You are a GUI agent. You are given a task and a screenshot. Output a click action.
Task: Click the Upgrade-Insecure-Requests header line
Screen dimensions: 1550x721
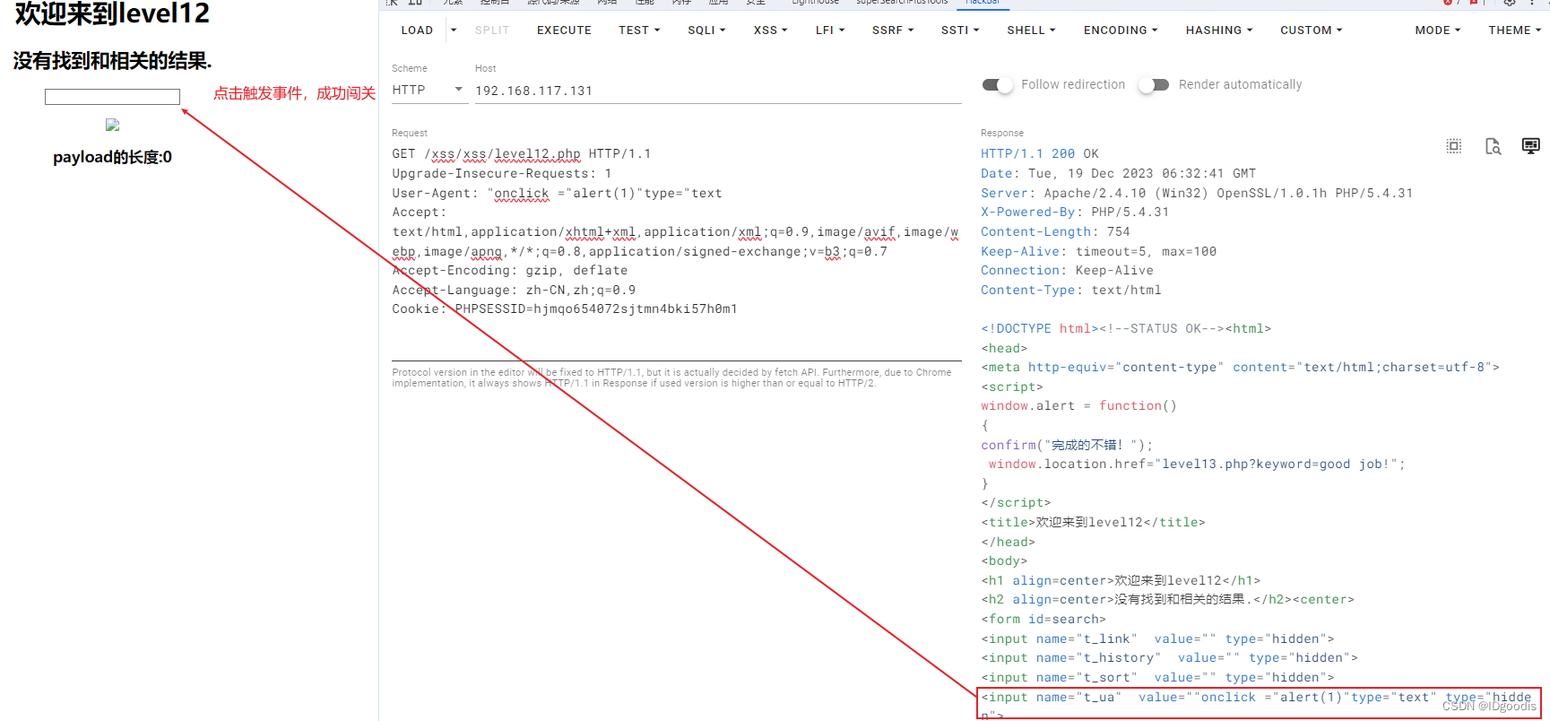(501, 174)
